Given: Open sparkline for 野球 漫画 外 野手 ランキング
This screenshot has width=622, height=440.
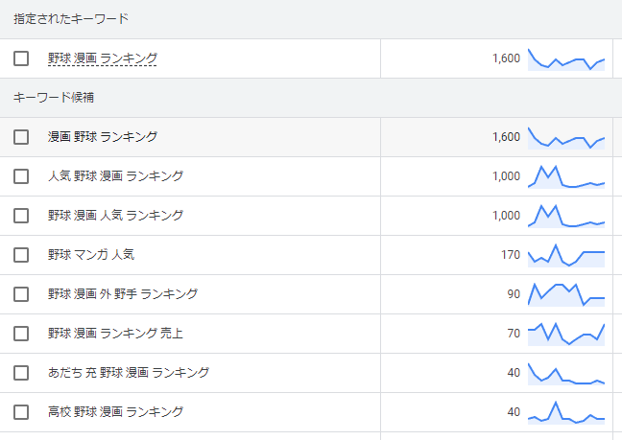Looking at the screenshot, I should click(x=566, y=294).
